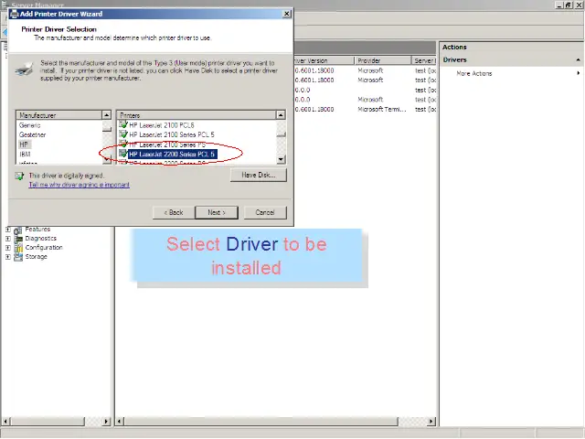Select HP LaserJet 2200 Series PCL 5
The image size is (585, 439).
172,155
